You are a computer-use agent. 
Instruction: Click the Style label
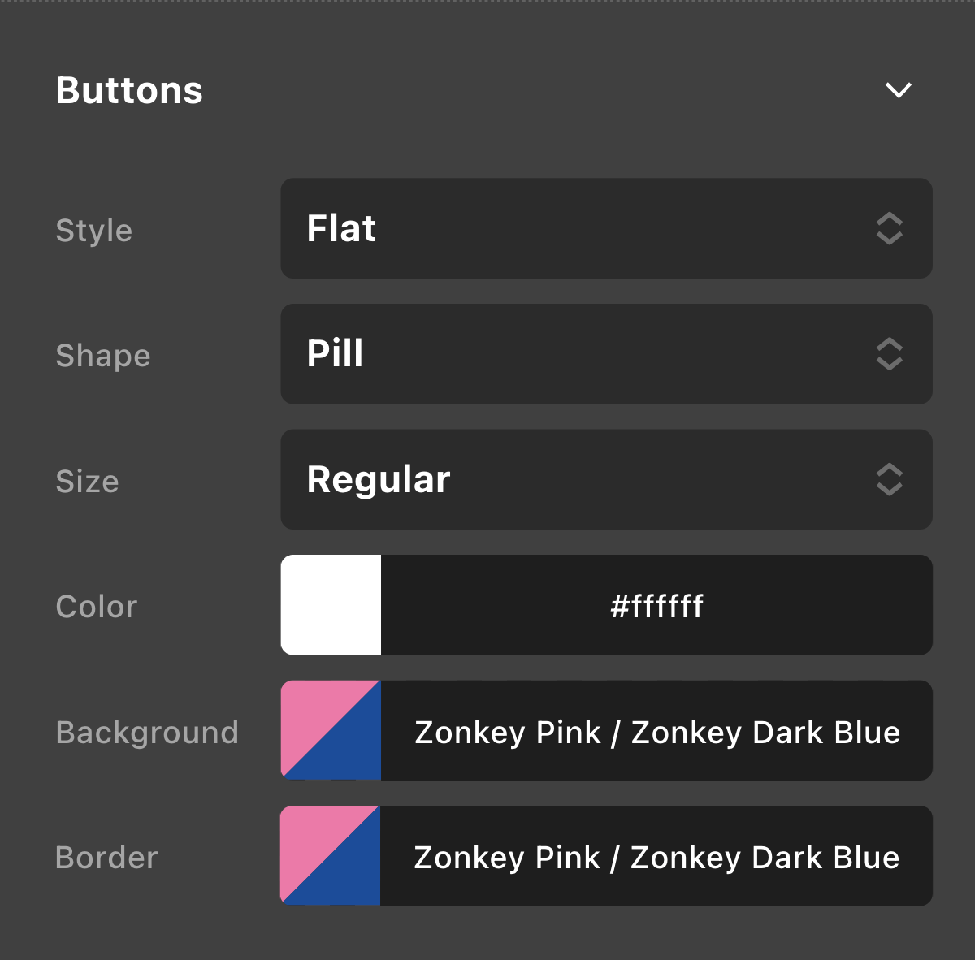[x=93, y=231]
